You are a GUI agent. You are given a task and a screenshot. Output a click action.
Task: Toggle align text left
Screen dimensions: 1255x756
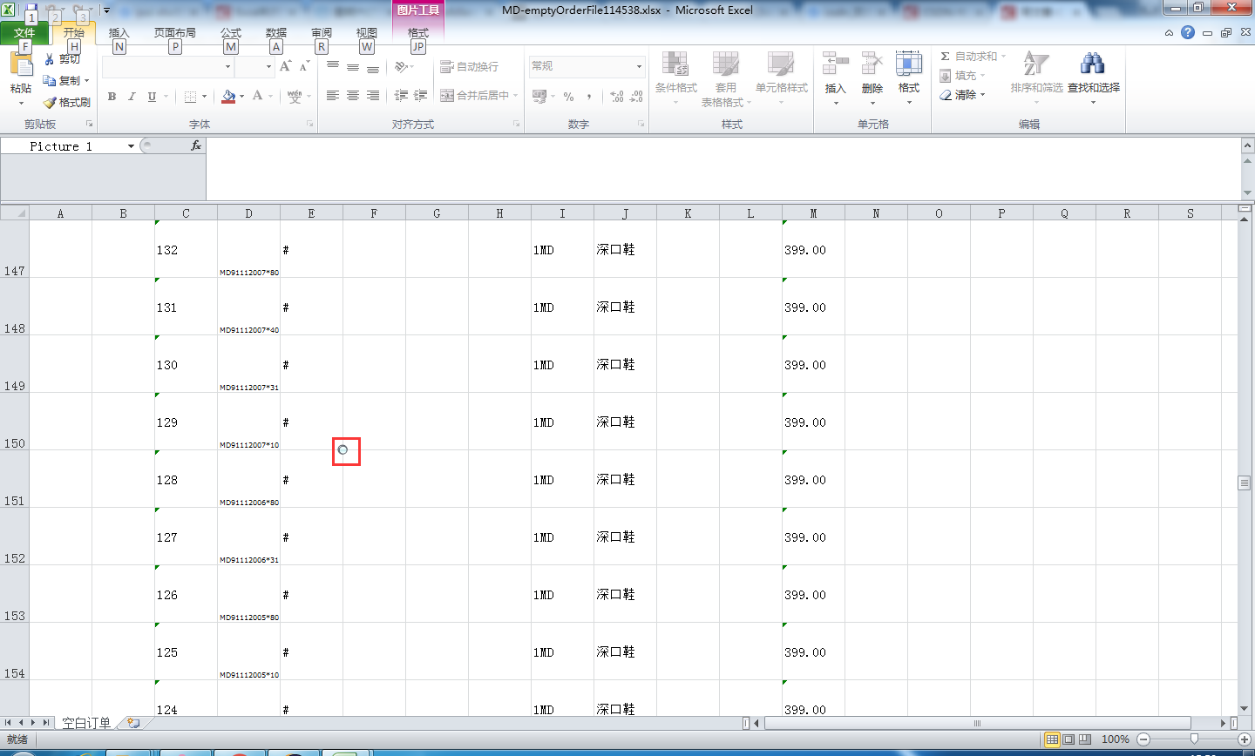coord(333,96)
